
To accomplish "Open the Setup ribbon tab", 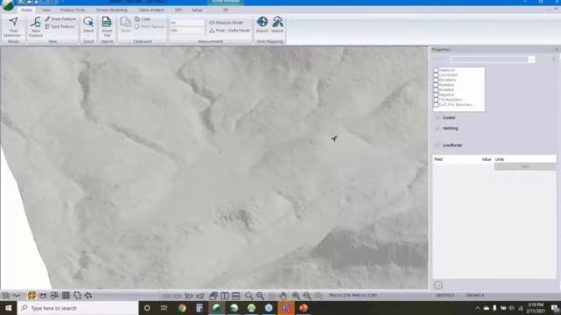I will pos(196,10).
